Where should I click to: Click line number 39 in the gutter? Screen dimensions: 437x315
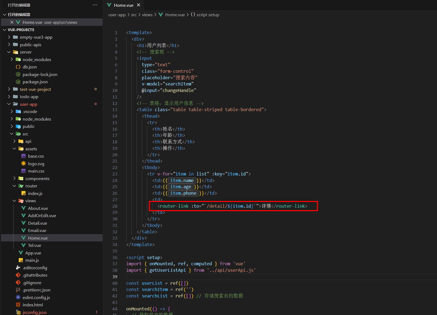tap(115, 277)
